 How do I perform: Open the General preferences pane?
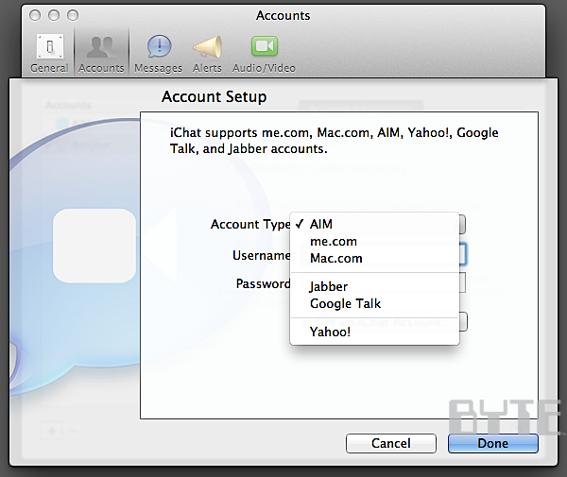point(49,53)
